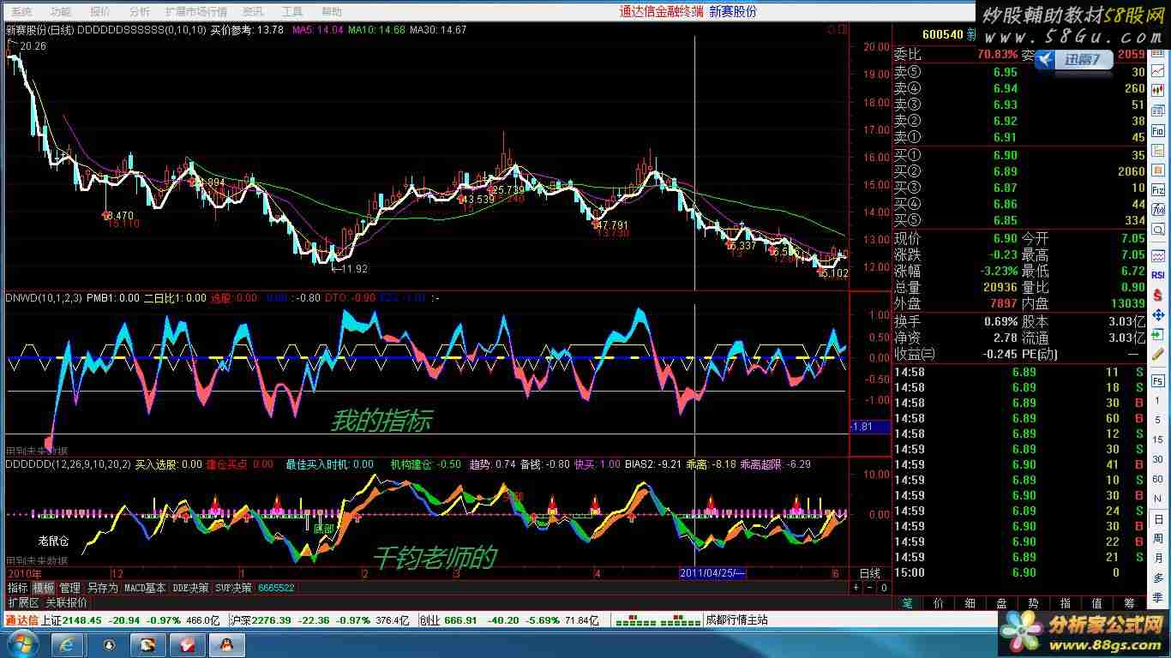The width and height of the screenshot is (1171, 658).
Task: Switch to the 筹 chip distribution tab
Action: coord(1128,604)
